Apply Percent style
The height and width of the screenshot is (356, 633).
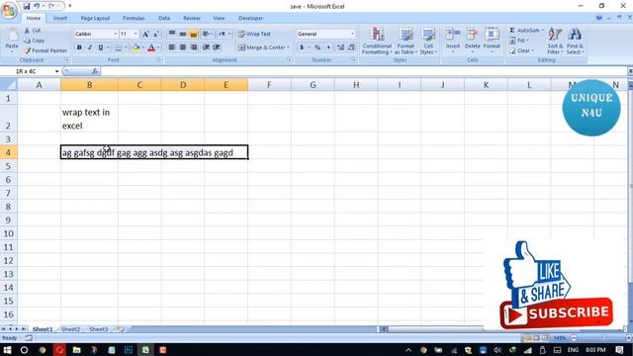point(317,47)
